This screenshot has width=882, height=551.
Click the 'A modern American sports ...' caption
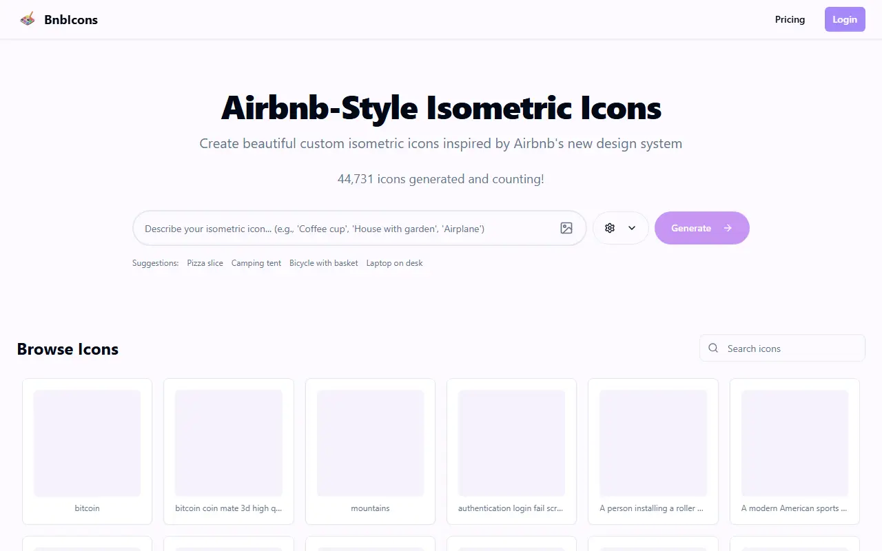tap(794, 508)
